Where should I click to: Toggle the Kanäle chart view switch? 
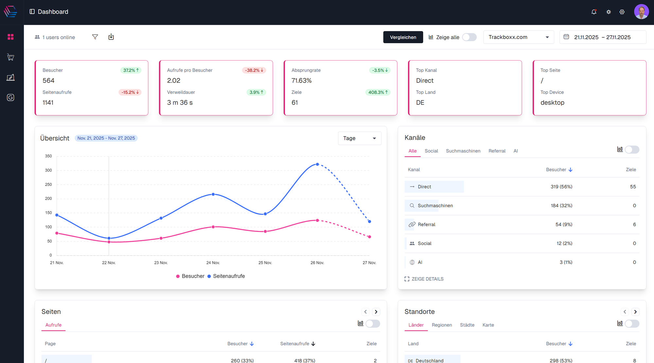coord(632,150)
